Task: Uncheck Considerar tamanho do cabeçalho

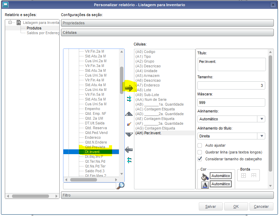Action: pyautogui.click(x=200, y=159)
